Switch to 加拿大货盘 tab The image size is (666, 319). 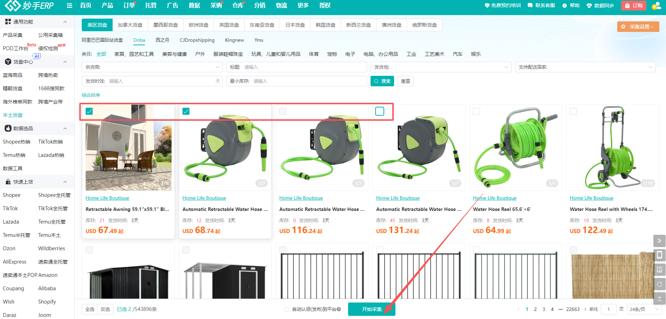coord(130,25)
